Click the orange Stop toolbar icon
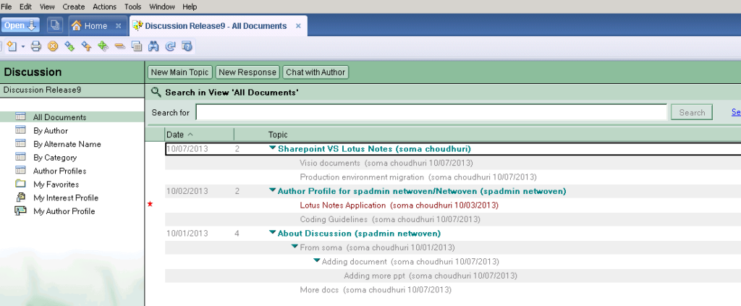Image resolution: width=741 pixels, height=306 pixels. pos(53,46)
